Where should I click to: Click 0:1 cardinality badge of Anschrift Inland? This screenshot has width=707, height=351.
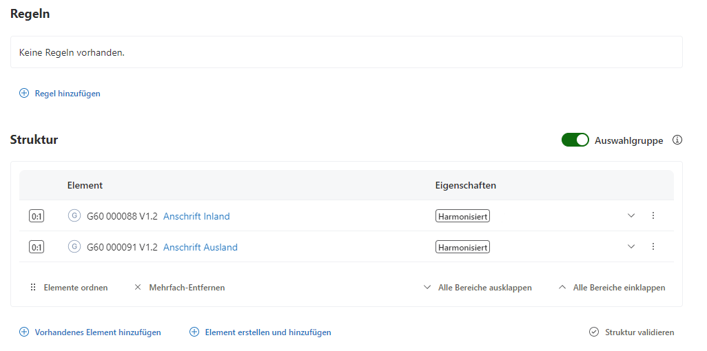[x=37, y=216]
